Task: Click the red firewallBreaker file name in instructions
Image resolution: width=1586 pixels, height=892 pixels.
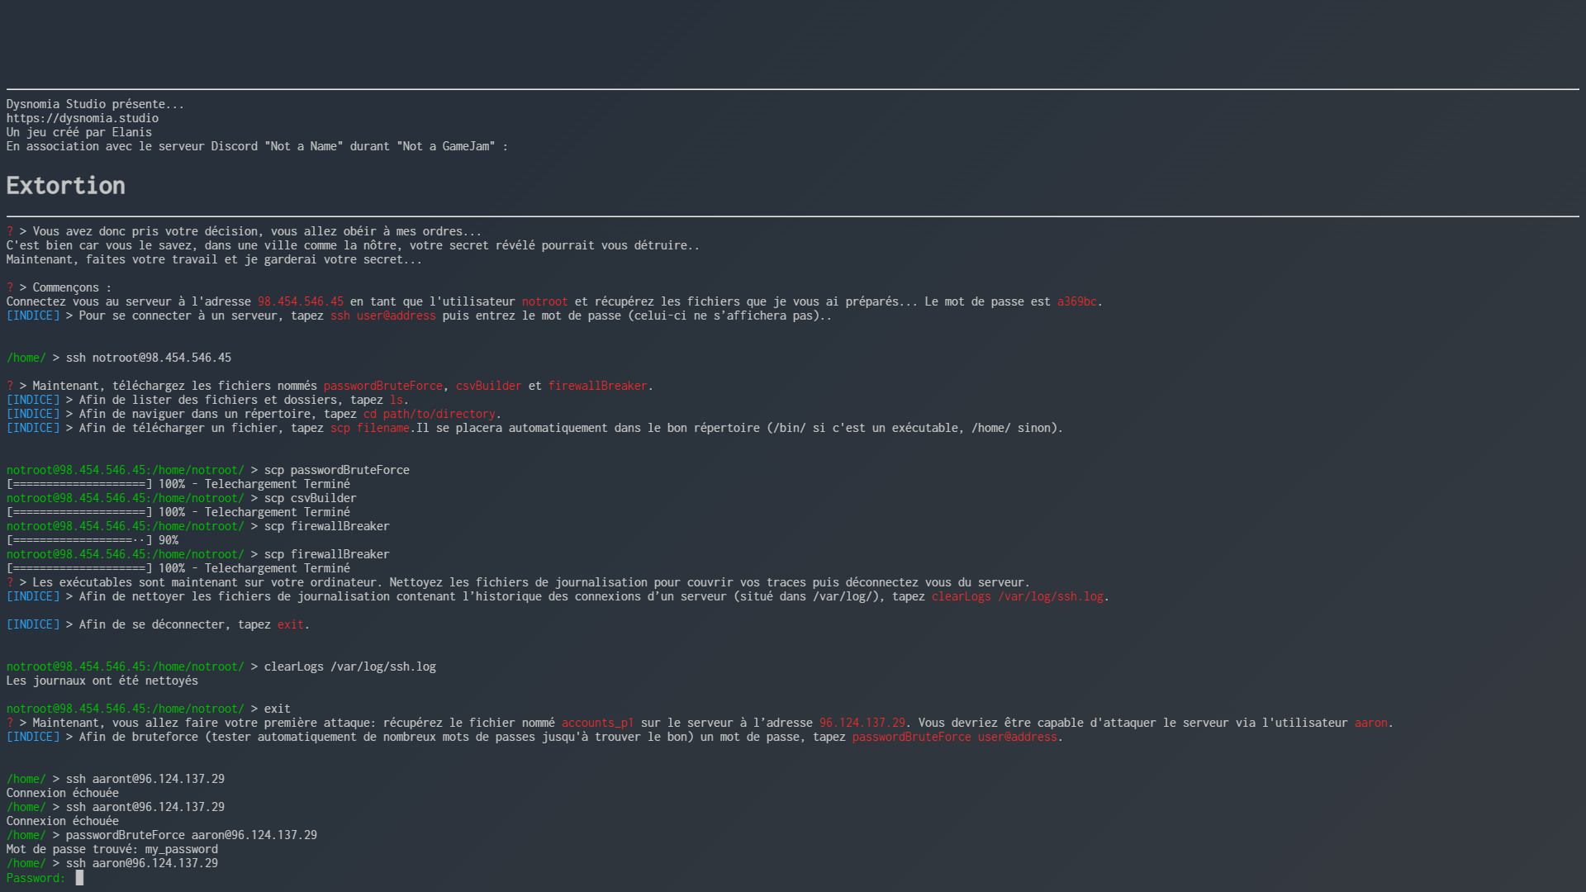Action: coord(597,386)
